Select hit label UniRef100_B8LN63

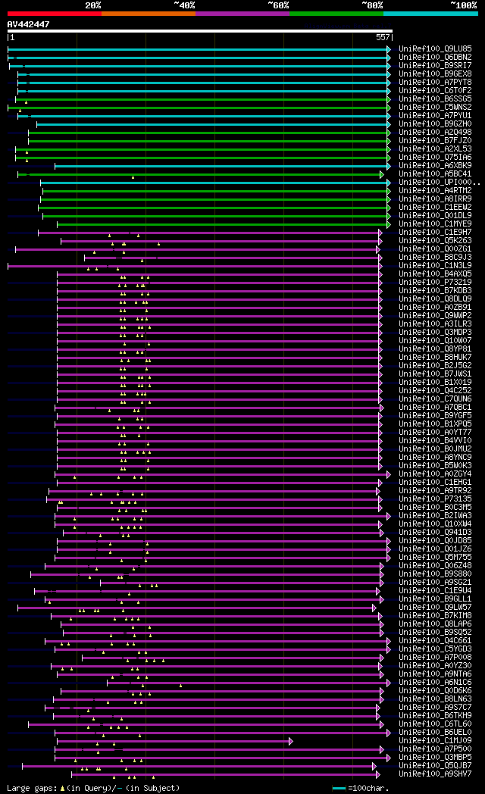pos(435,699)
